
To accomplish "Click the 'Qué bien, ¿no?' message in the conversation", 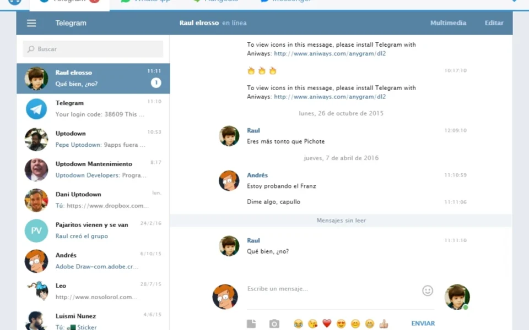I will pos(268,251).
